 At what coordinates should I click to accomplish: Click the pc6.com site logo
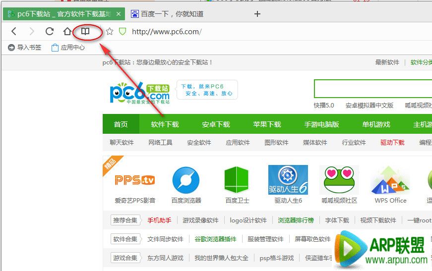click(x=140, y=93)
